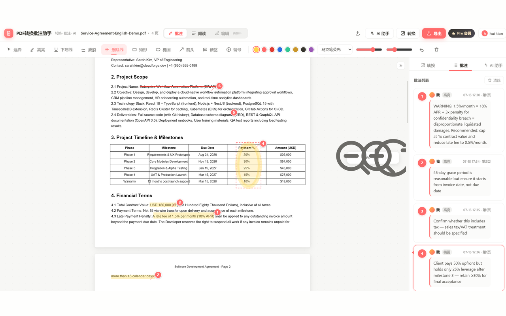Select the 高亮 highlight tool
The height and width of the screenshot is (316, 506).
click(38, 50)
